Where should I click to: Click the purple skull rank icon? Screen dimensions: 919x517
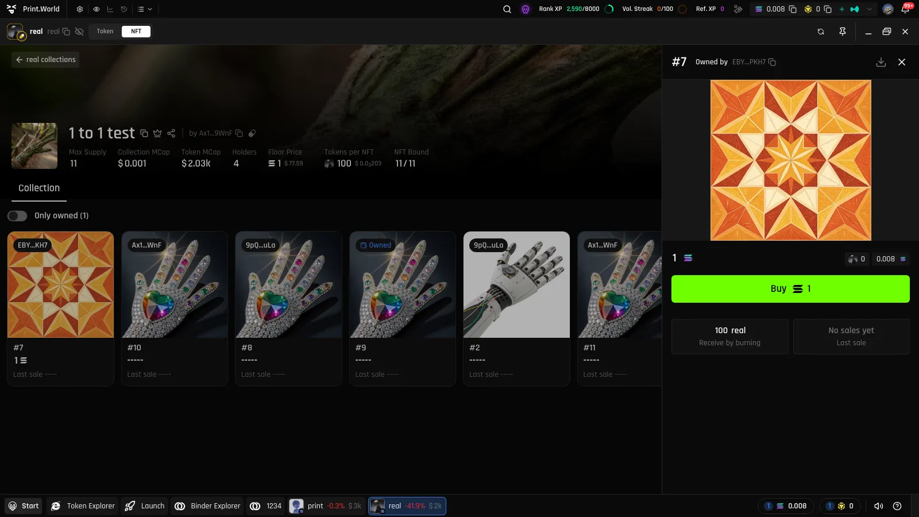coord(526,9)
